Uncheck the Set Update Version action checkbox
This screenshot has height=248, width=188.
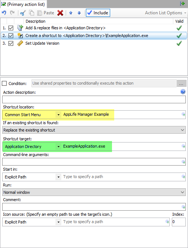[11, 43]
